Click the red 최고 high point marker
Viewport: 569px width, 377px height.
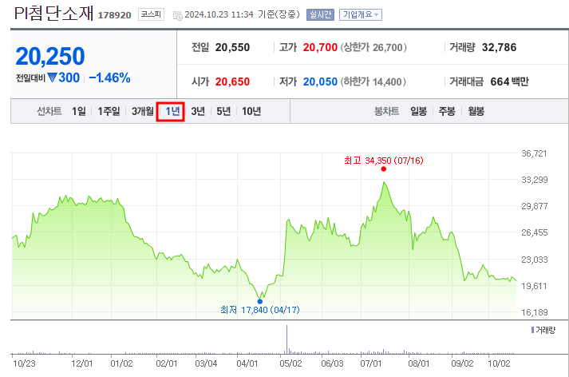384,169
